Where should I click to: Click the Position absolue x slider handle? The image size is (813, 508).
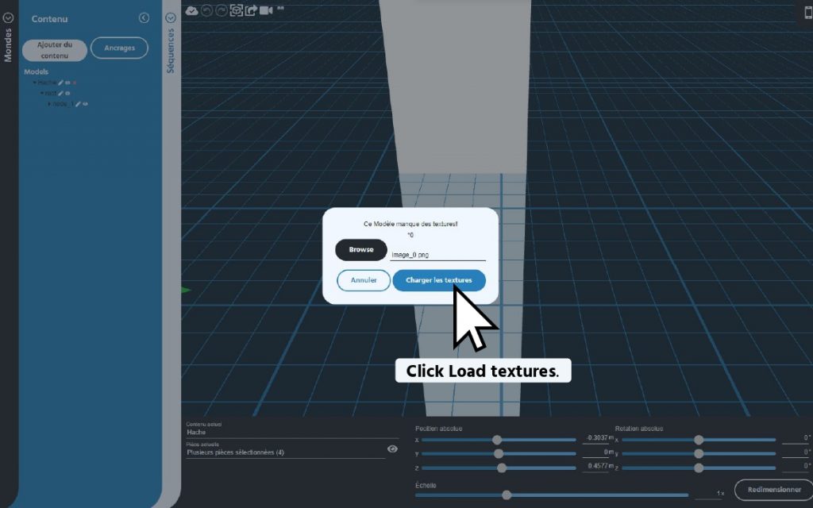click(x=497, y=440)
